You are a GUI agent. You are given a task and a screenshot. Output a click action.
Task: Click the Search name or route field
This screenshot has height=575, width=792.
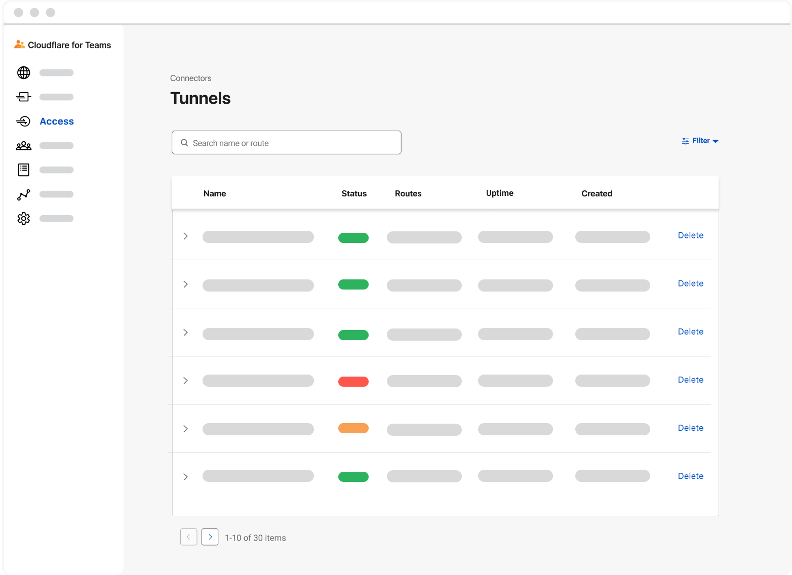click(287, 143)
